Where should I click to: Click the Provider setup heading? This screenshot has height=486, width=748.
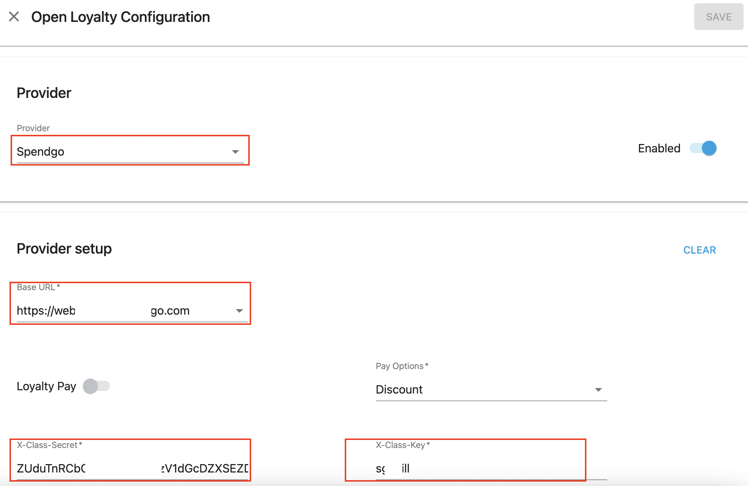64,248
